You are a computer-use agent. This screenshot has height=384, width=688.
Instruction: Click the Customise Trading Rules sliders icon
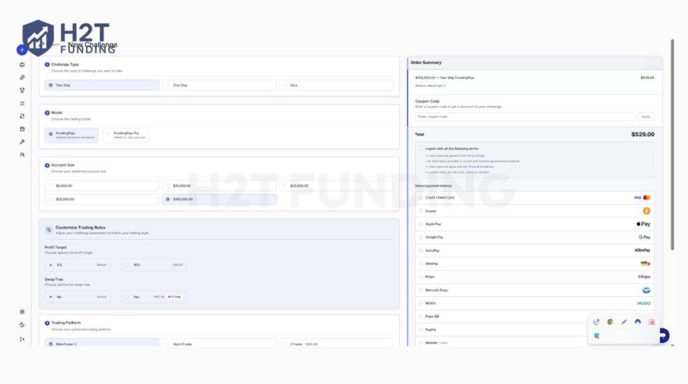click(48, 230)
